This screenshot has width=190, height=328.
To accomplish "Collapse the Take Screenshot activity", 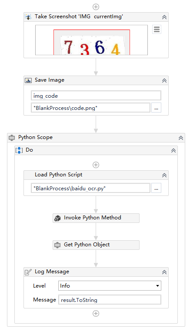I will (x=164, y=17).
